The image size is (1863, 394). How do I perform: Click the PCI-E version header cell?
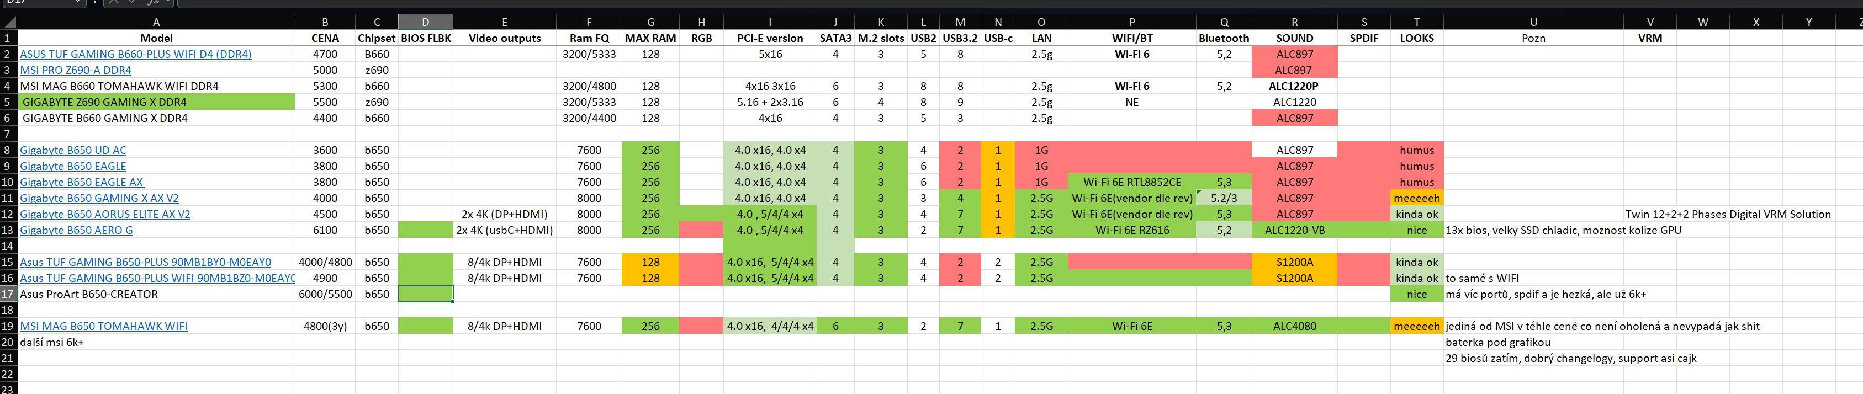pyautogui.click(x=770, y=38)
